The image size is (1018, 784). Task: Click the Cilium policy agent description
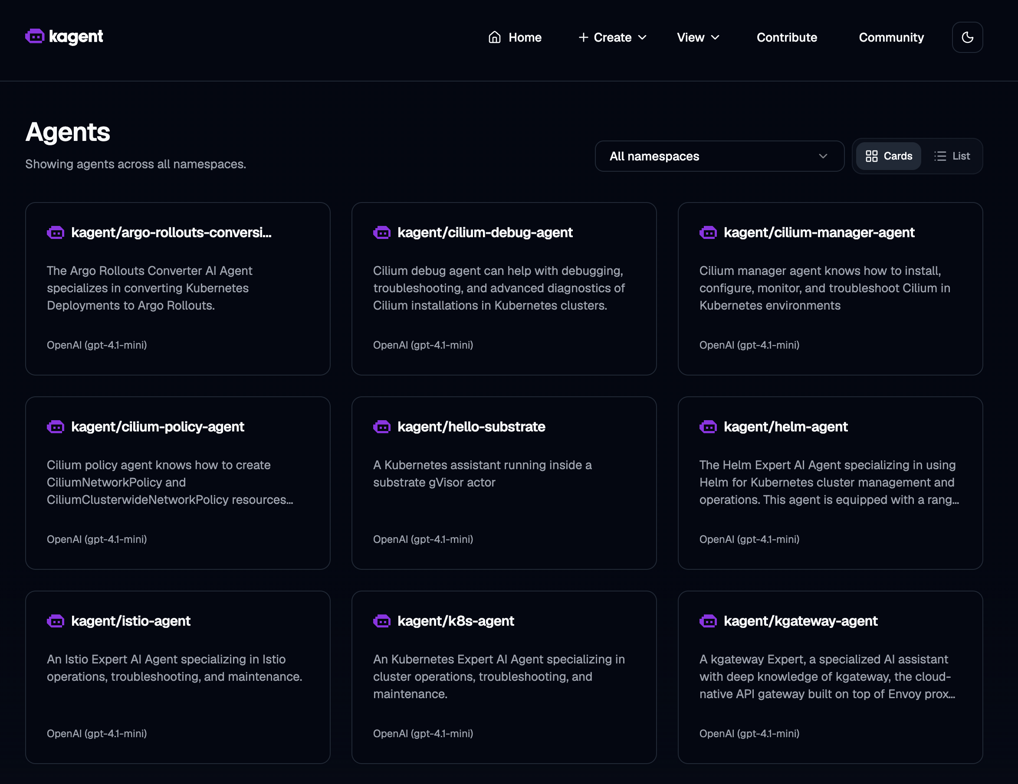click(170, 482)
